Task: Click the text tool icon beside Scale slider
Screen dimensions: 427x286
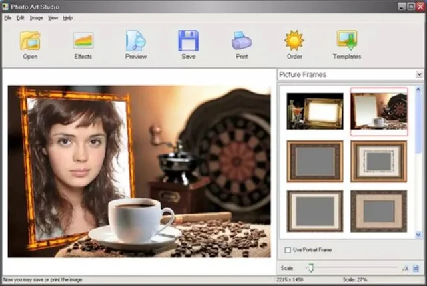Action: click(x=405, y=268)
